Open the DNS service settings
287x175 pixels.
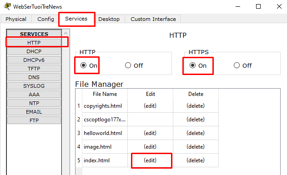pyautogui.click(x=34, y=77)
